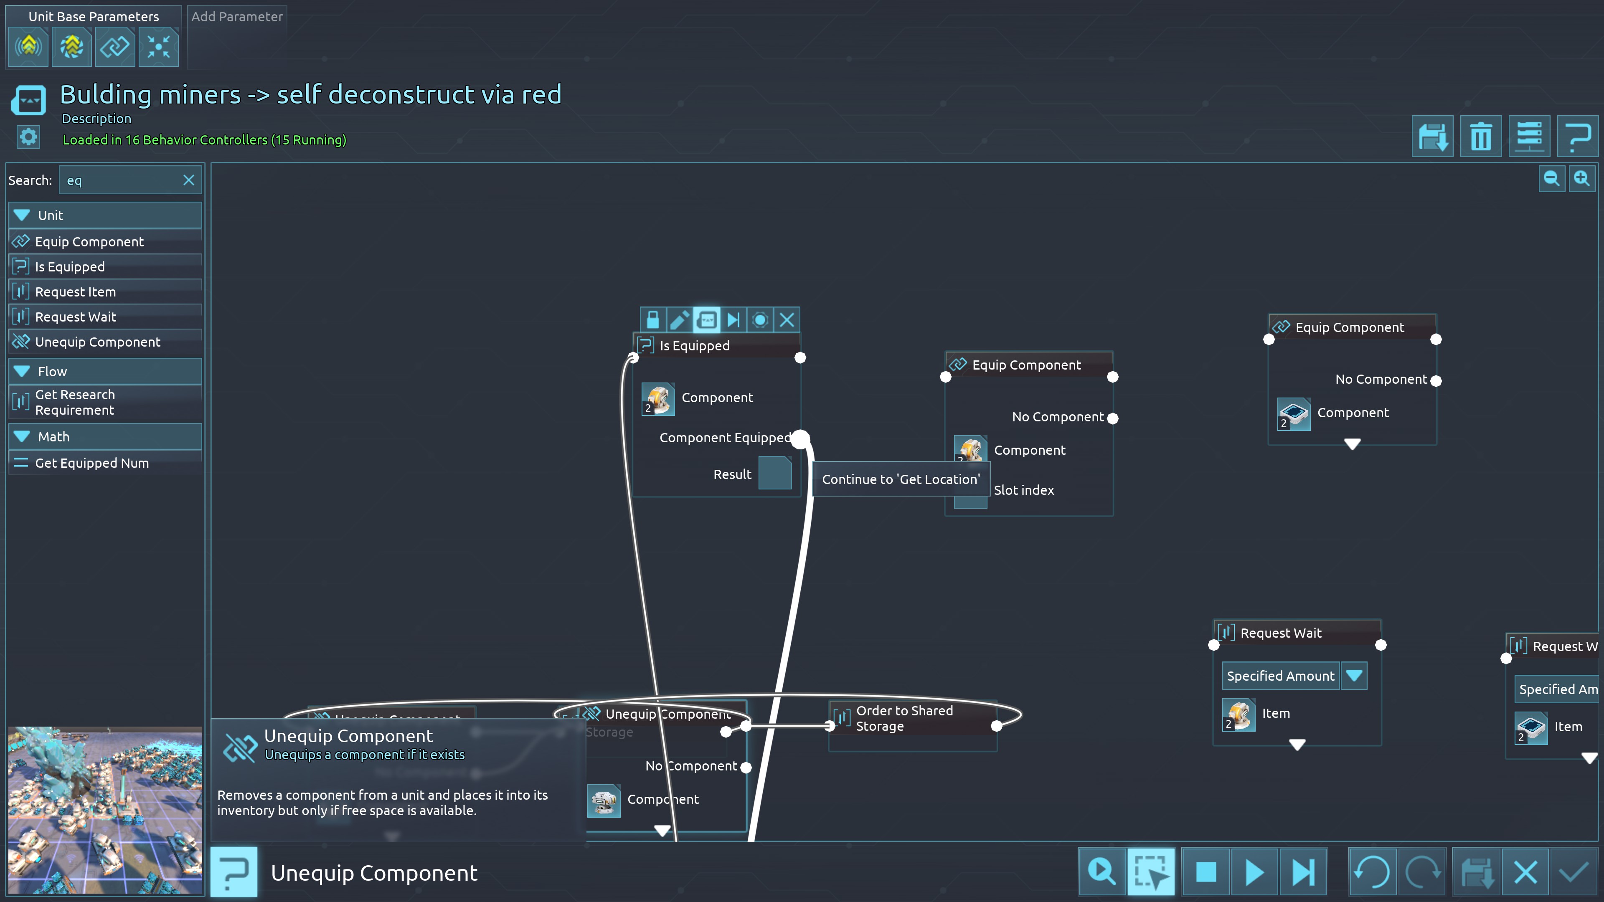Open the question-mark help icon at top right
This screenshot has width=1604, height=902.
coord(1577,136)
